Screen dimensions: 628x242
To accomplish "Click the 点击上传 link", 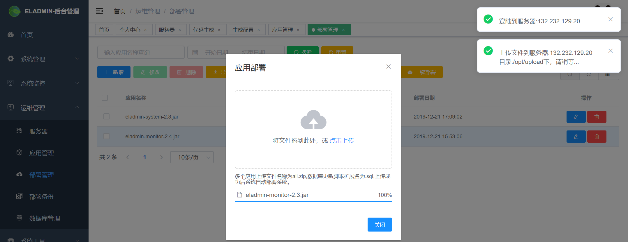I will tap(342, 141).
